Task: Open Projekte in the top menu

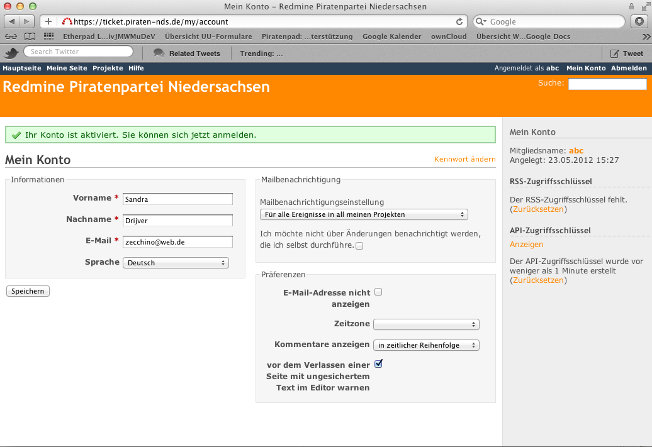Action: click(108, 68)
